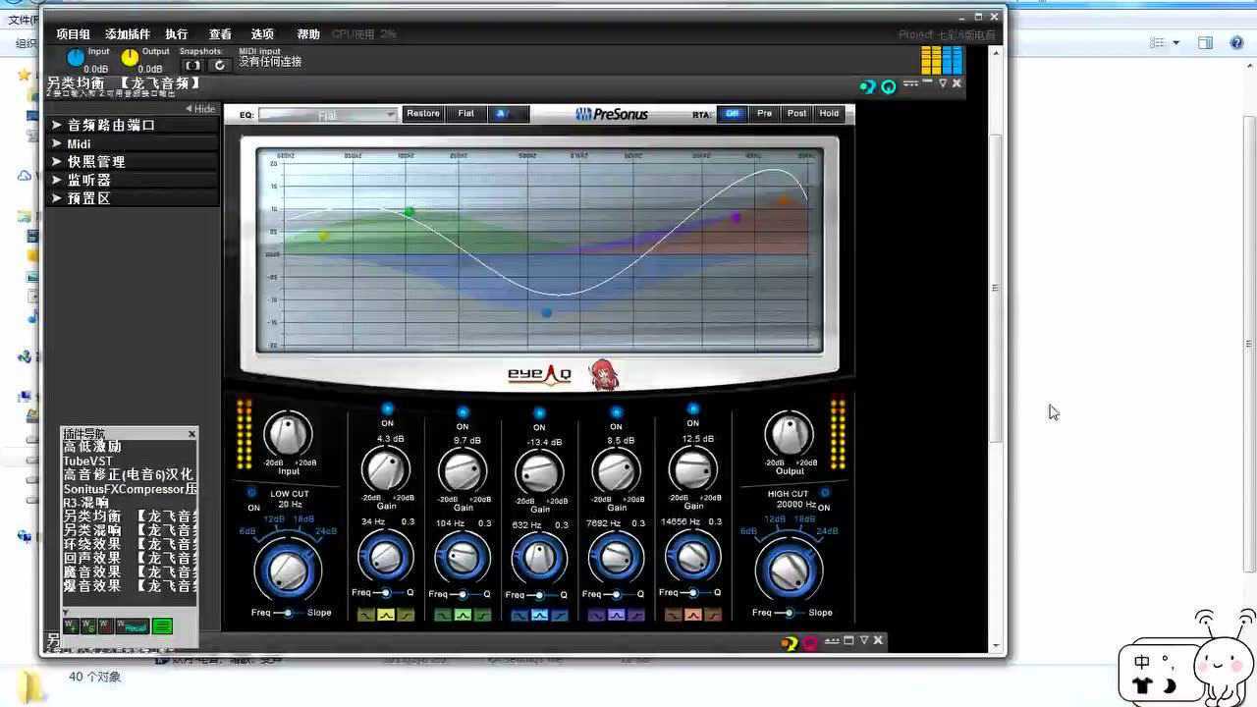Screen dimensions: 1257x707
Task: Set RTA mode to Post
Action: 796,114
